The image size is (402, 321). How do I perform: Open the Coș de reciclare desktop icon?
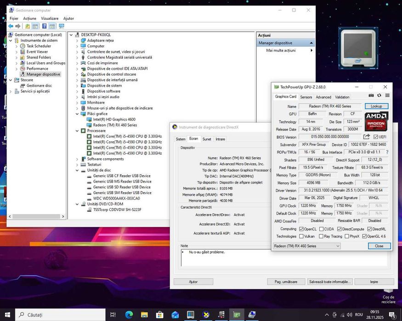point(388,296)
